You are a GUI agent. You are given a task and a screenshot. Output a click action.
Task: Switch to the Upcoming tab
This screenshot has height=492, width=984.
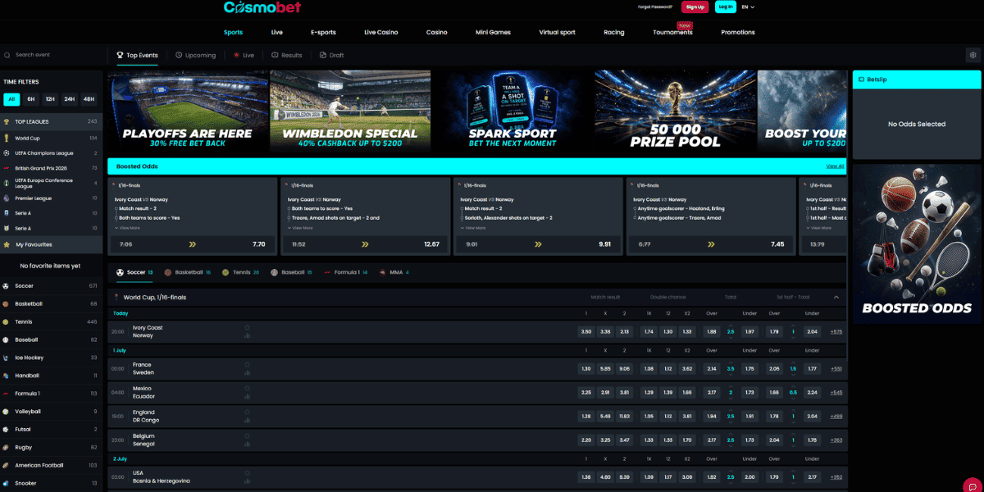coord(195,55)
